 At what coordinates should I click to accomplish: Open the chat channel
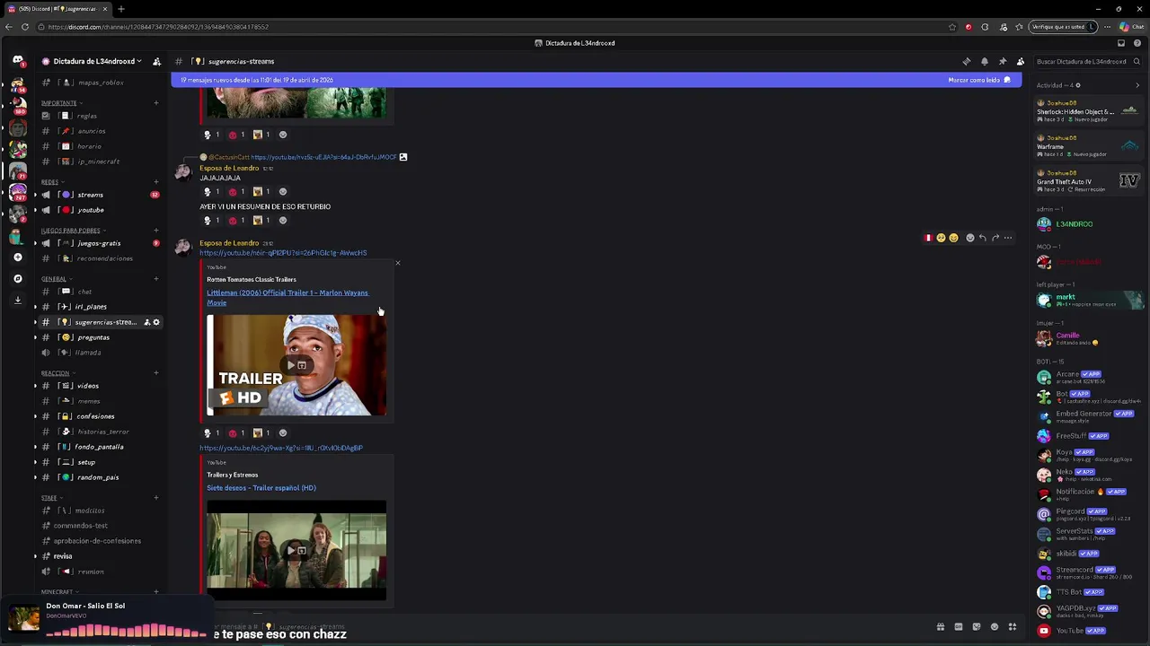tap(99, 292)
